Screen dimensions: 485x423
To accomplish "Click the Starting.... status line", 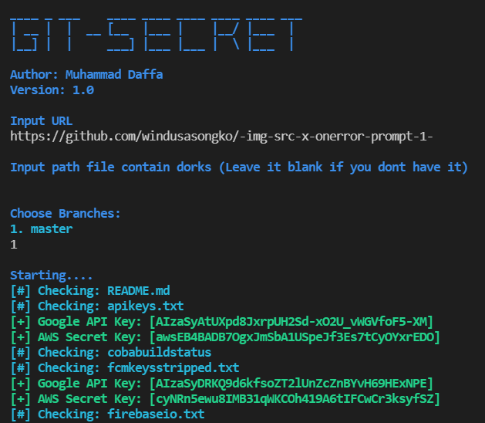I will point(52,276).
